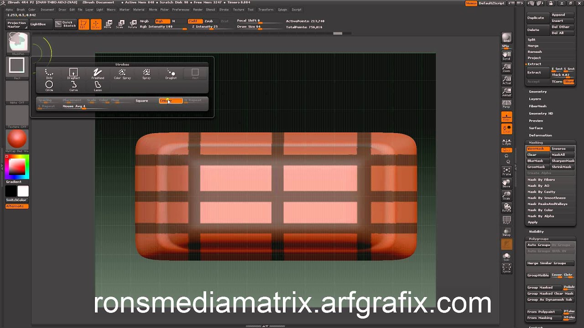Click the Frame icon in right shelf
584x328 pixels.
tap(506, 172)
